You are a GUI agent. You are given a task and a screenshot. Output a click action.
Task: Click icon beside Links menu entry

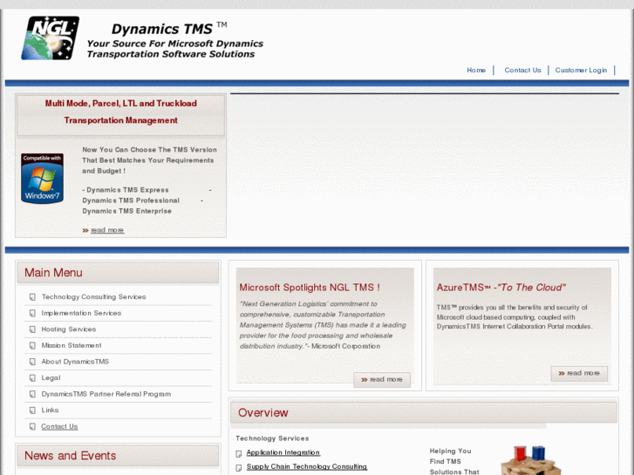coord(32,411)
